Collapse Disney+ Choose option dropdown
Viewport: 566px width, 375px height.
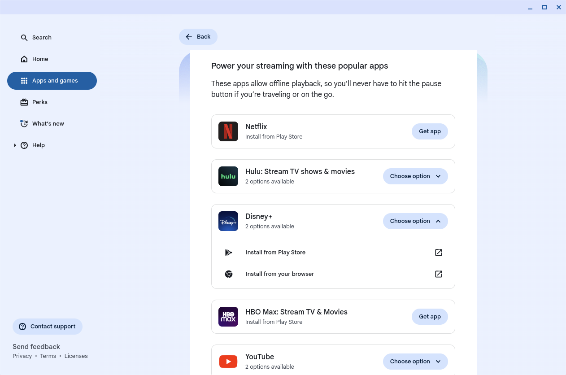point(415,221)
